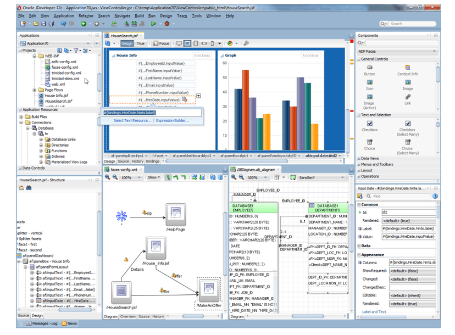Screen dimensions: 455x335
Task: Zoom in on the DBDiagram editor
Action: 234,177
